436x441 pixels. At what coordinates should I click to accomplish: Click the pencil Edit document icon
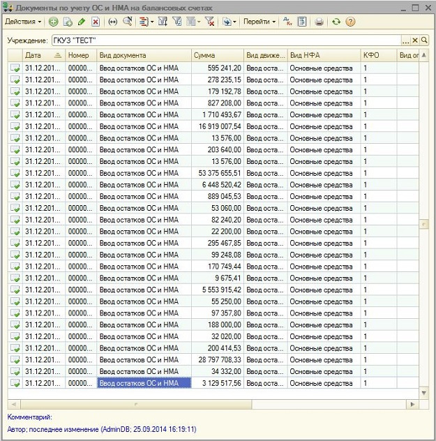point(82,22)
